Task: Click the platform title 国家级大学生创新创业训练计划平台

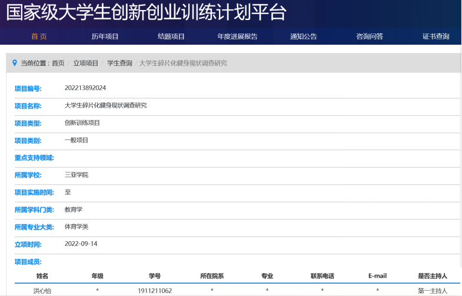Action: [146, 12]
